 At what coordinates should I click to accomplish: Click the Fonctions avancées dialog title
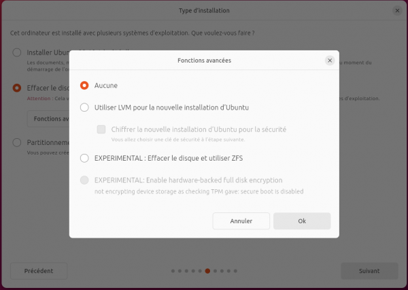(x=204, y=61)
